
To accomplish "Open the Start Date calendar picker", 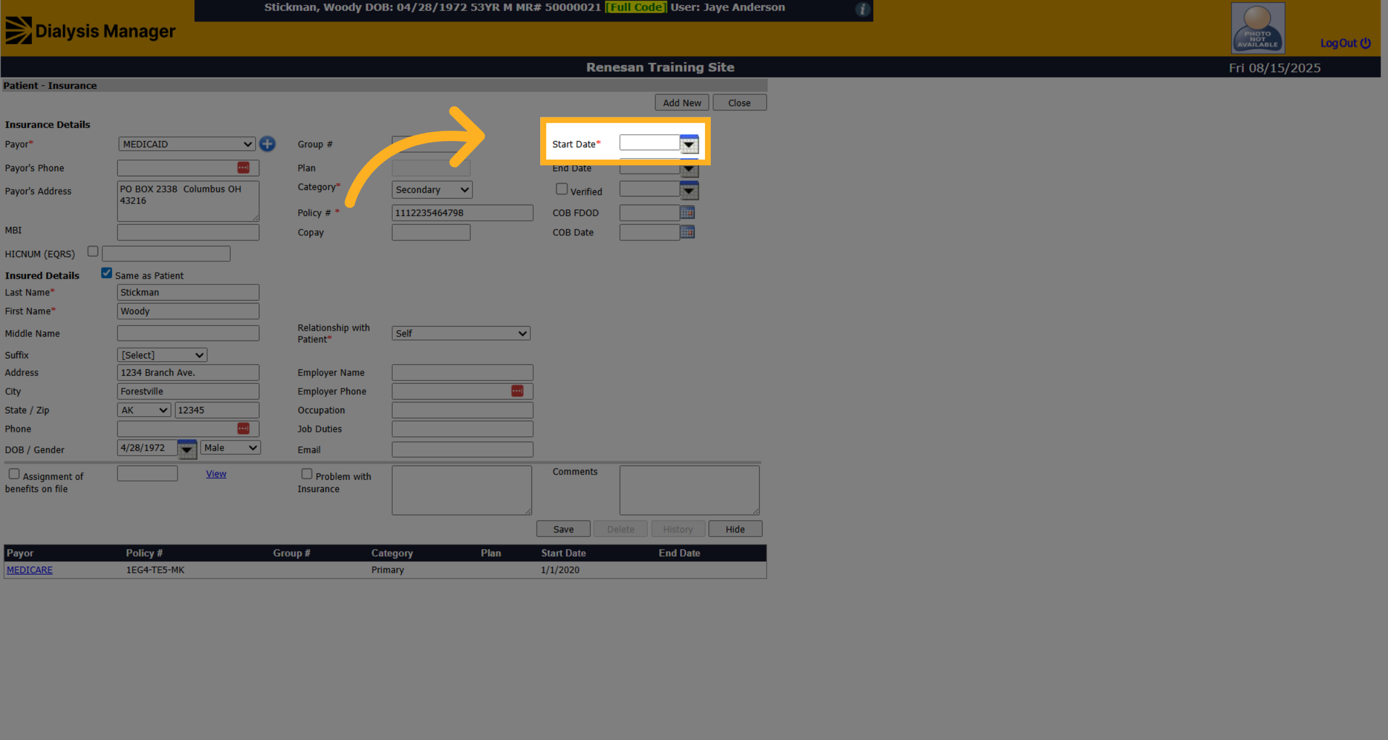I will pos(689,144).
